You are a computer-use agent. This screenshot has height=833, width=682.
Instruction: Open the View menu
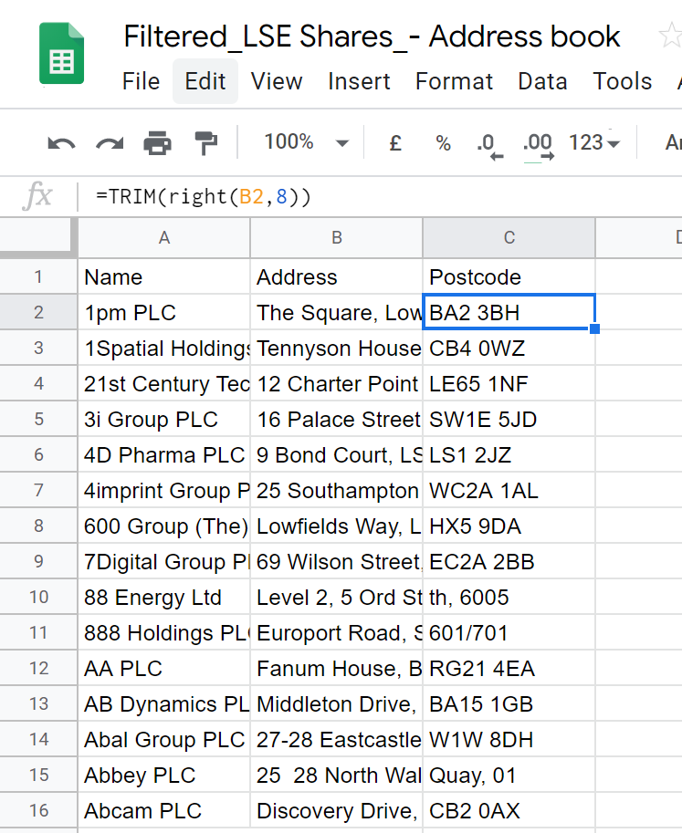[x=277, y=81]
